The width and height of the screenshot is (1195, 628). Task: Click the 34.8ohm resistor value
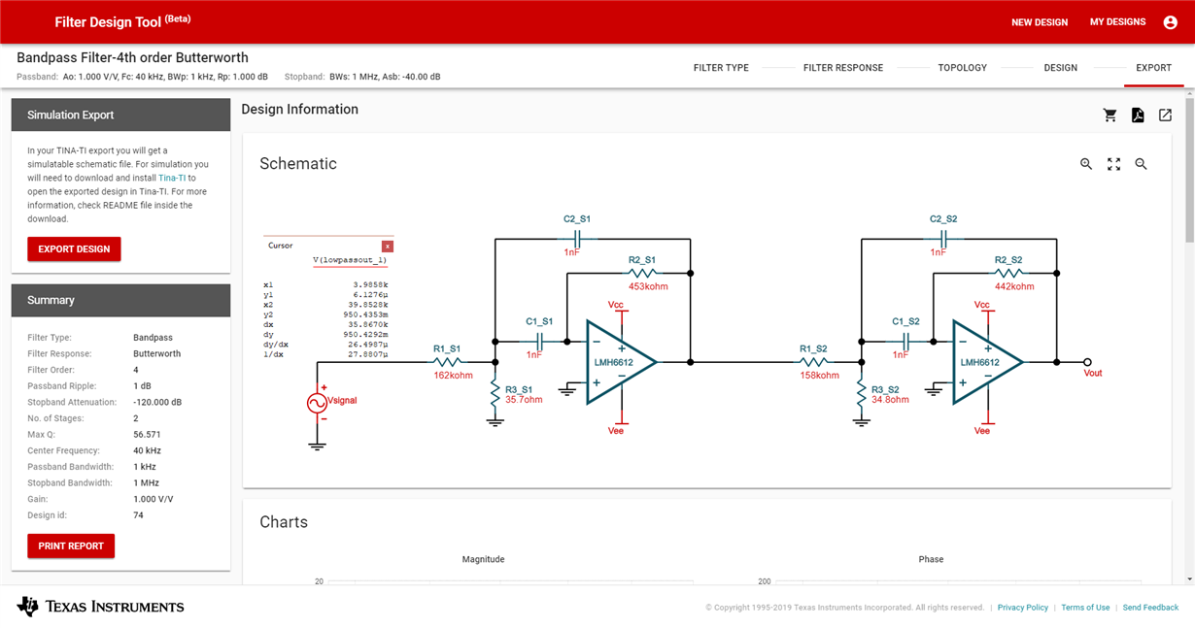click(890, 400)
